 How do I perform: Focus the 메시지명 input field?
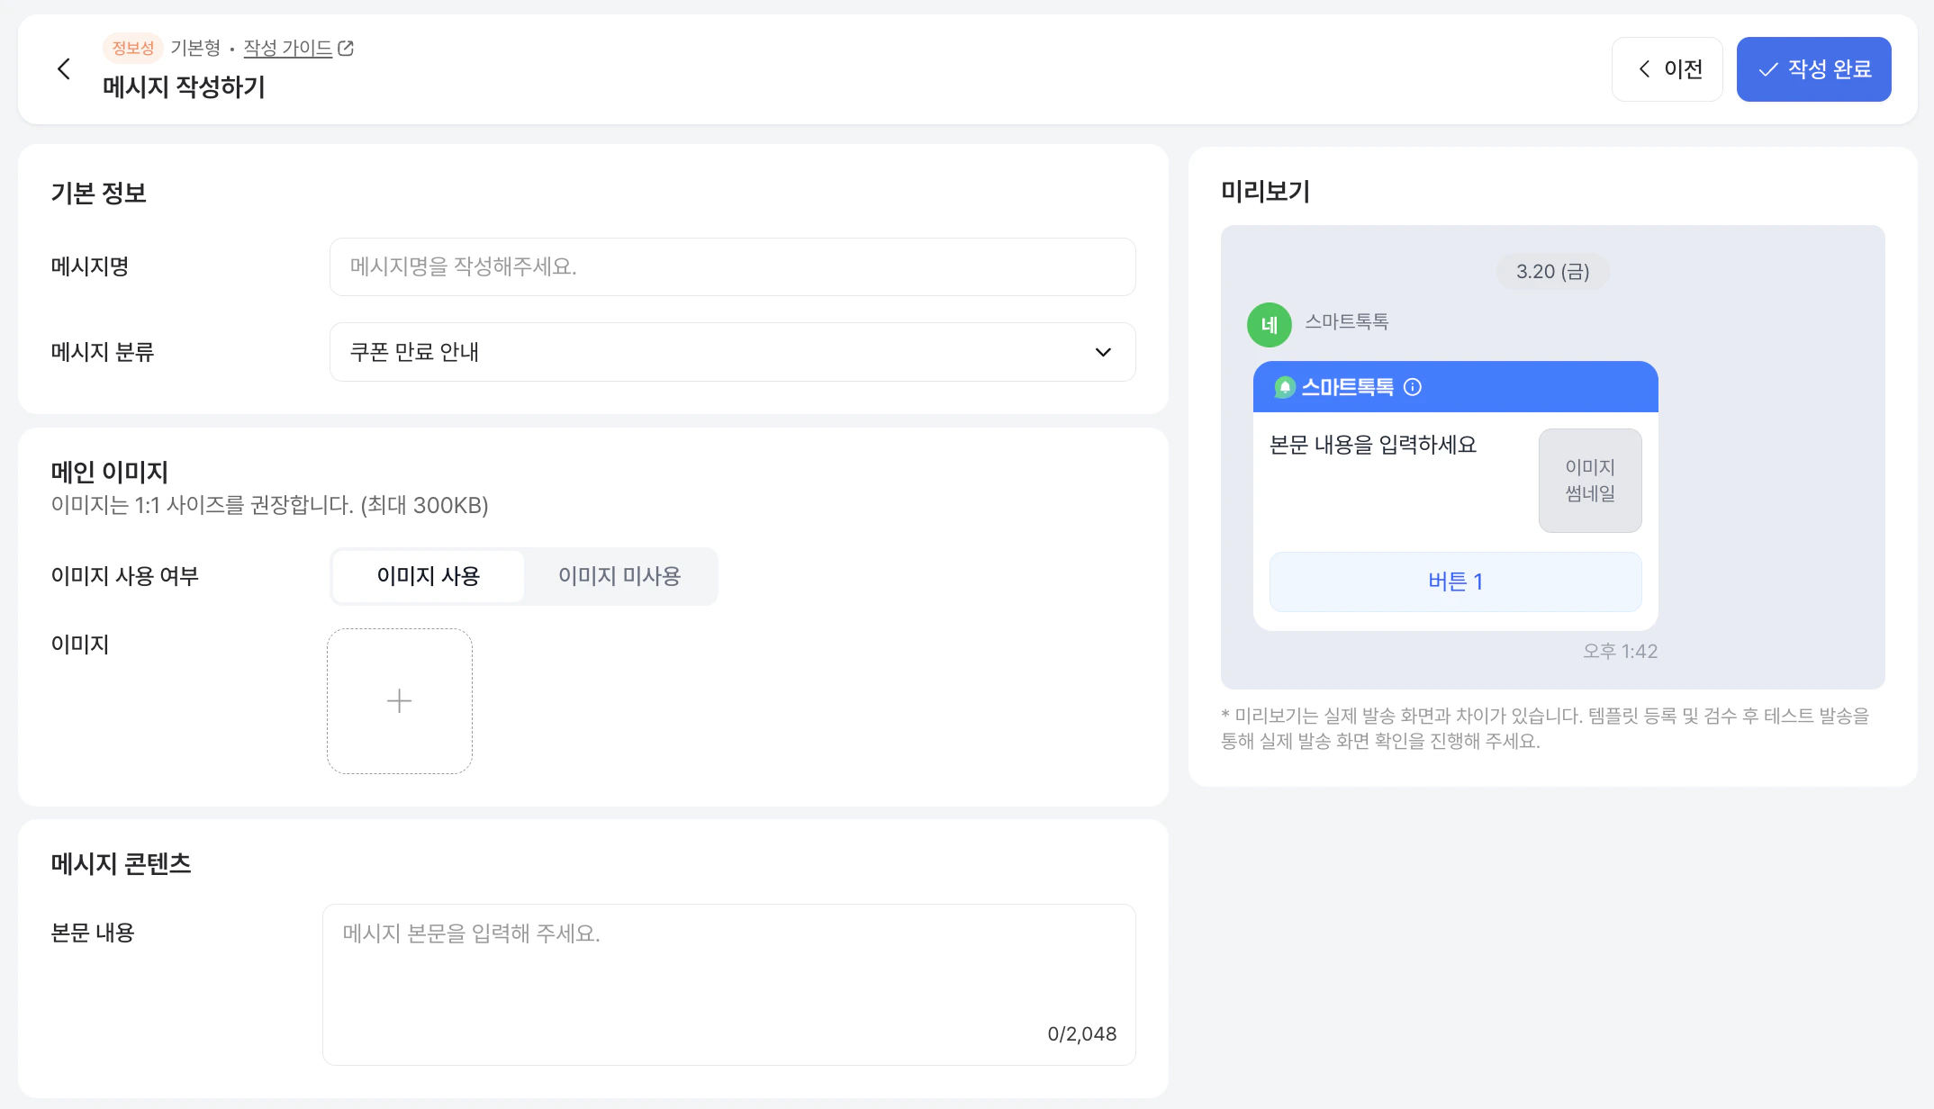pyautogui.click(x=731, y=267)
